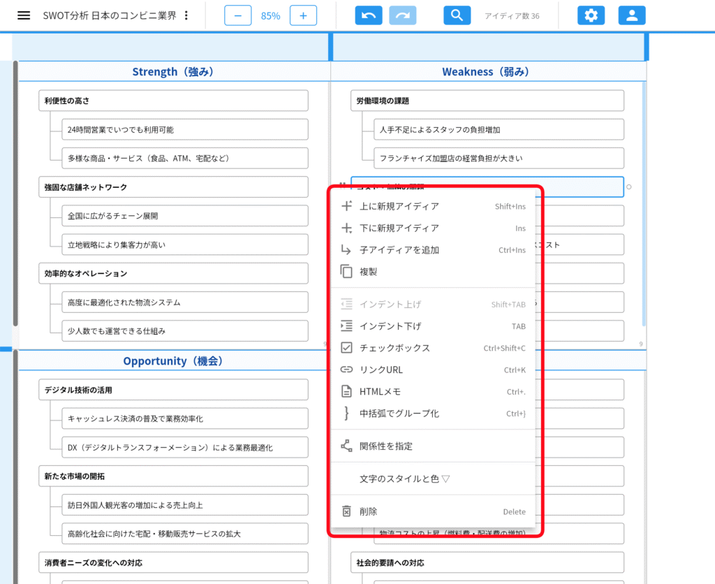Open the hamburger menu
The width and height of the screenshot is (715, 584).
tap(24, 15)
